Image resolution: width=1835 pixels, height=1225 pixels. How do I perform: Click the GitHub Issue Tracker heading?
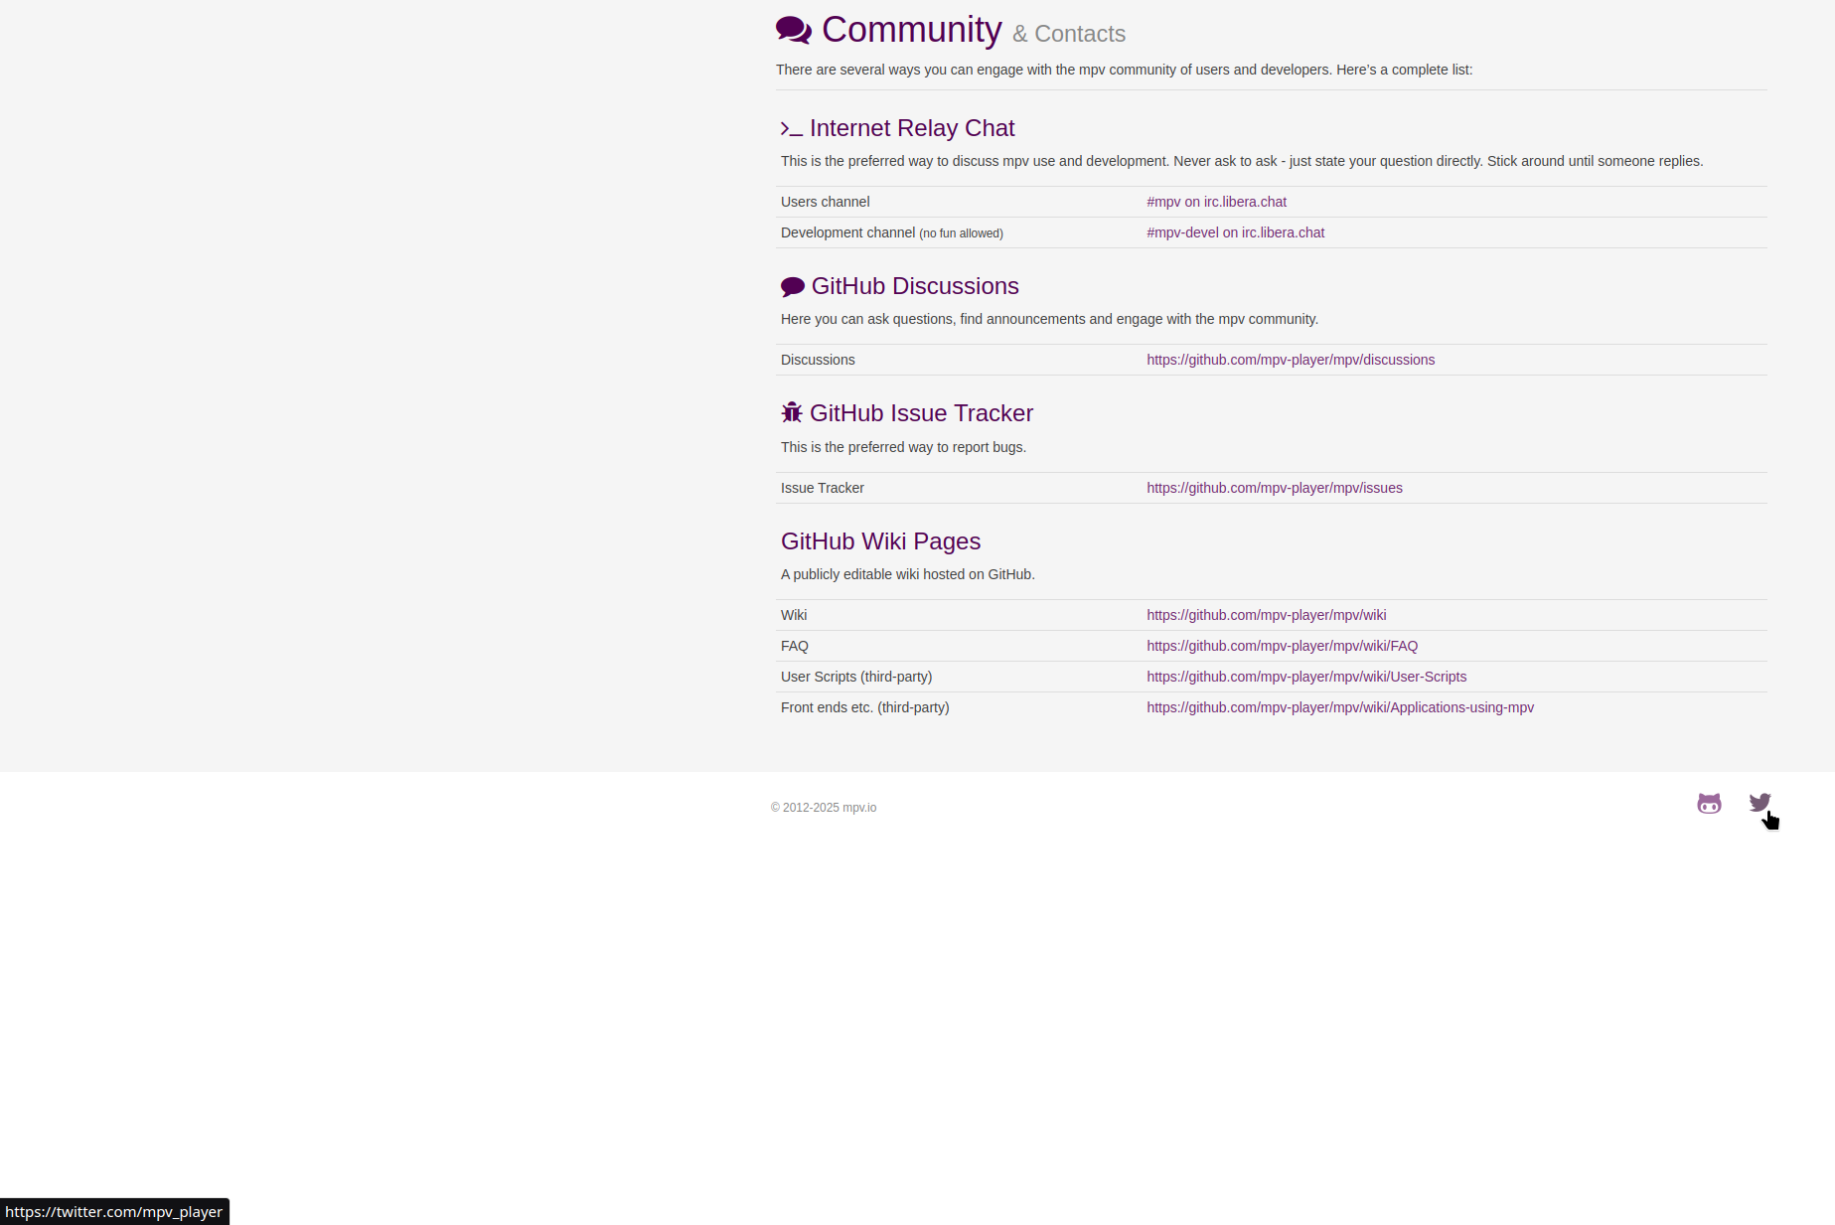[921, 413]
